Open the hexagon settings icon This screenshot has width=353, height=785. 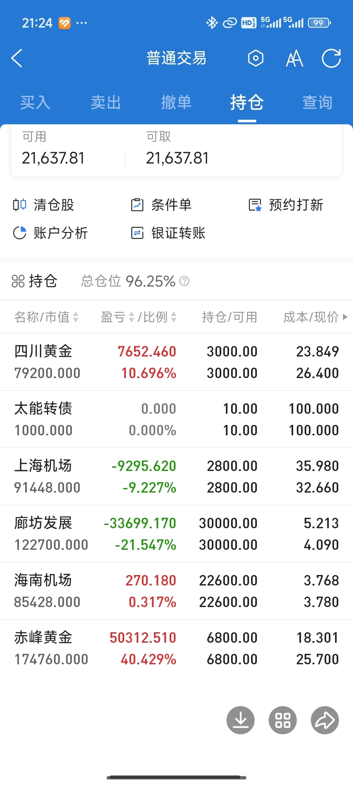256,58
